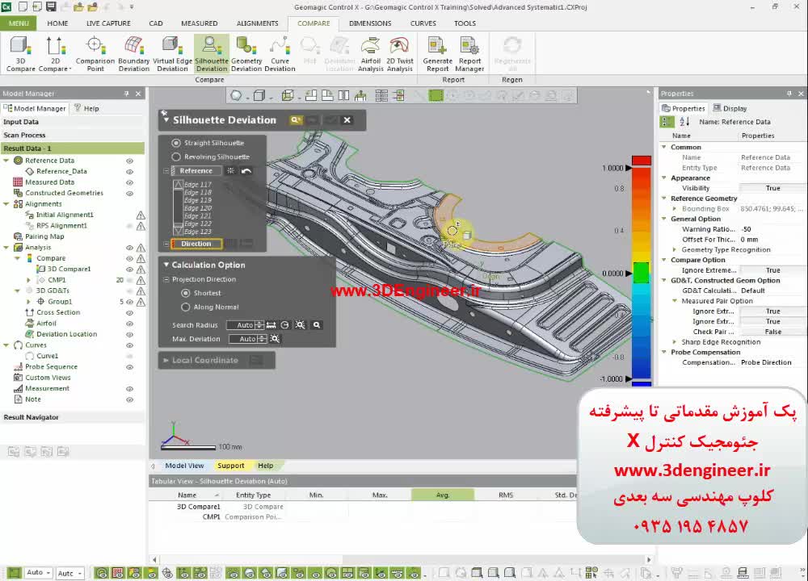Choose Along Normal projection direction

(x=186, y=307)
